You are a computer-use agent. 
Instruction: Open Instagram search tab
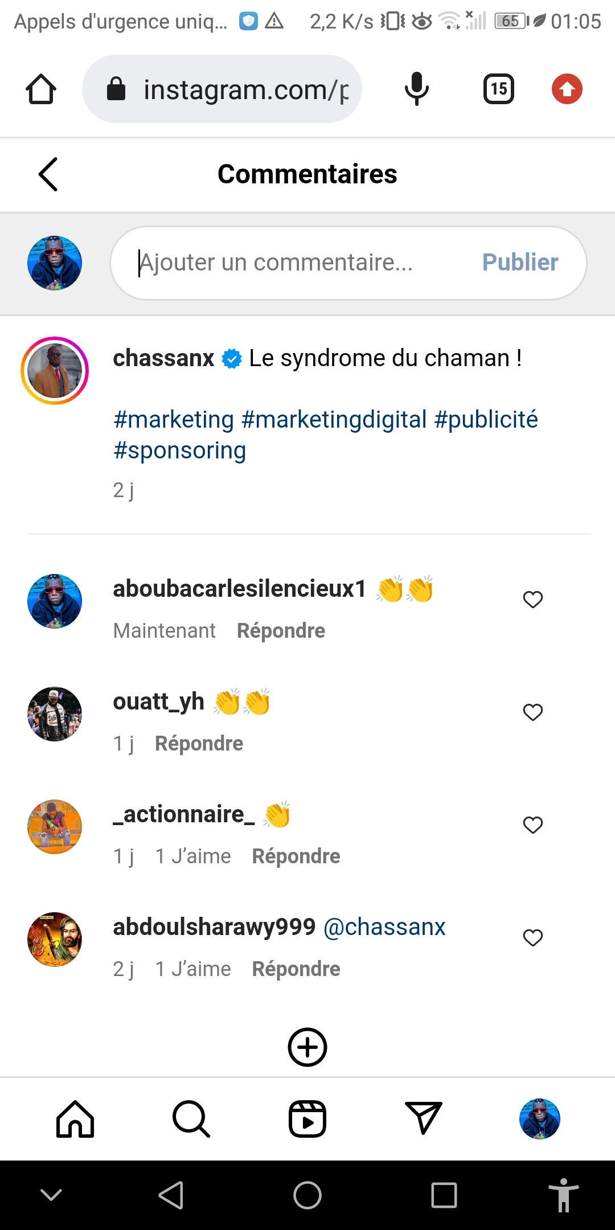[191, 1119]
